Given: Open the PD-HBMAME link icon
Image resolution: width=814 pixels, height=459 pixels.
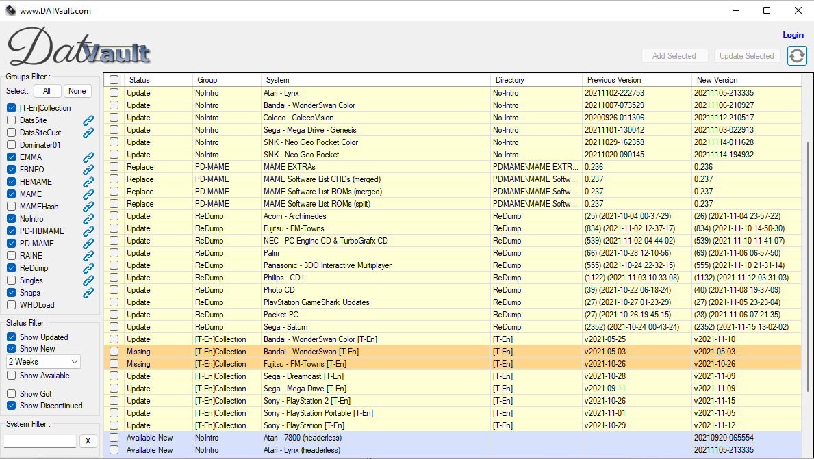Looking at the screenshot, I should click(88, 231).
